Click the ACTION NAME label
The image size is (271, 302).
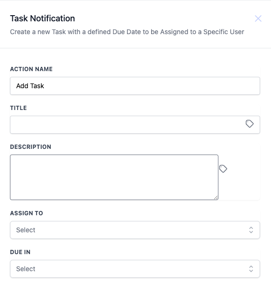pyautogui.click(x=31, y=69)
